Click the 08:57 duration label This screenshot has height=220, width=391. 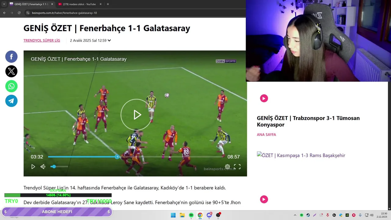[x=233, y=157]
